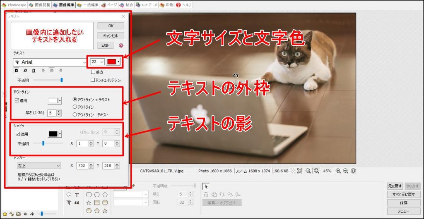Click OK in the text dialog
424x219 pixels.
coord(111,26)
